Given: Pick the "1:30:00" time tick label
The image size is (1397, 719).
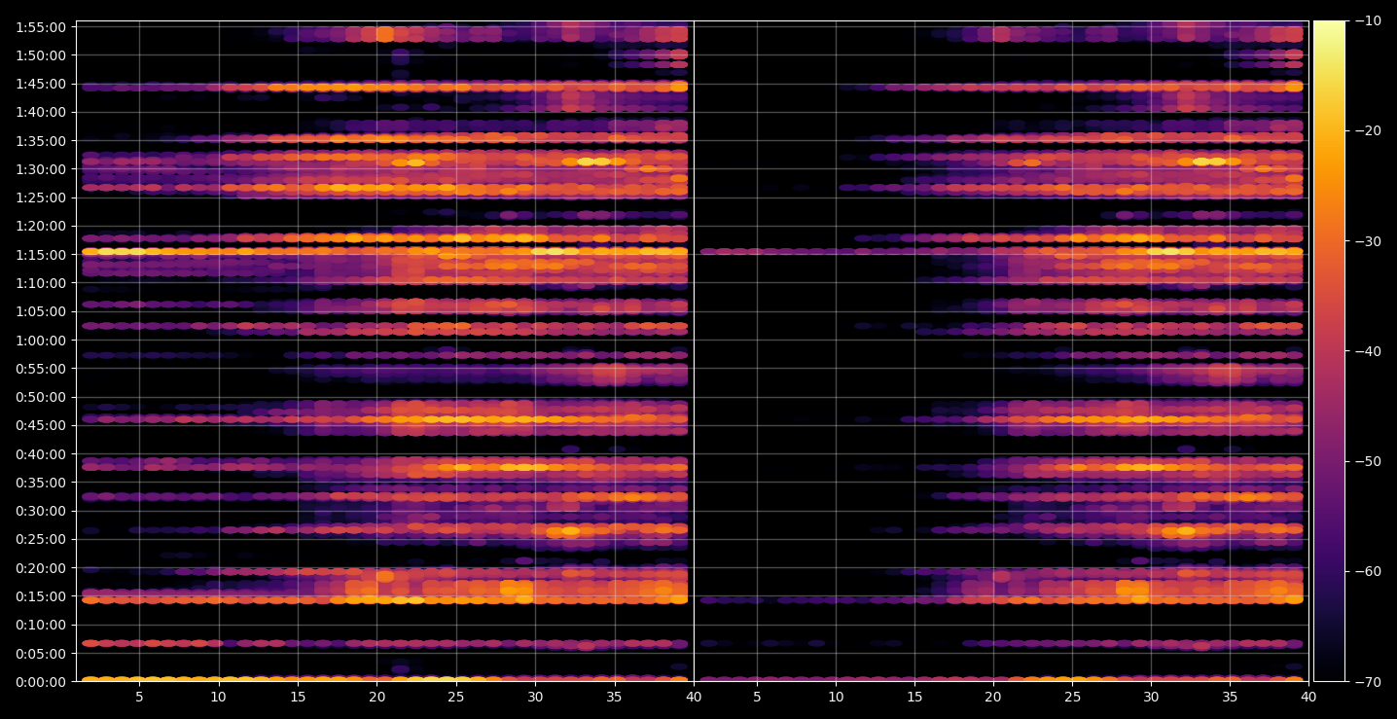Looking at the screenshot, I should click(42, 169).
